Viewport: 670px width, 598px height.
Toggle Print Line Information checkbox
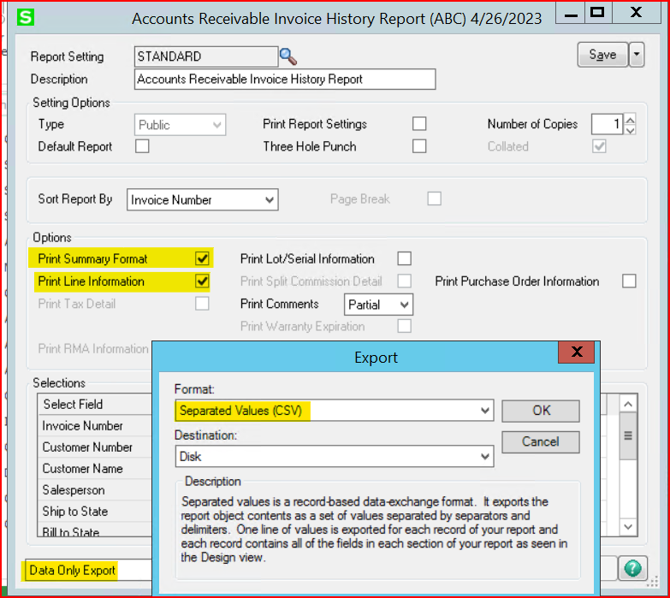pos(202,281)
